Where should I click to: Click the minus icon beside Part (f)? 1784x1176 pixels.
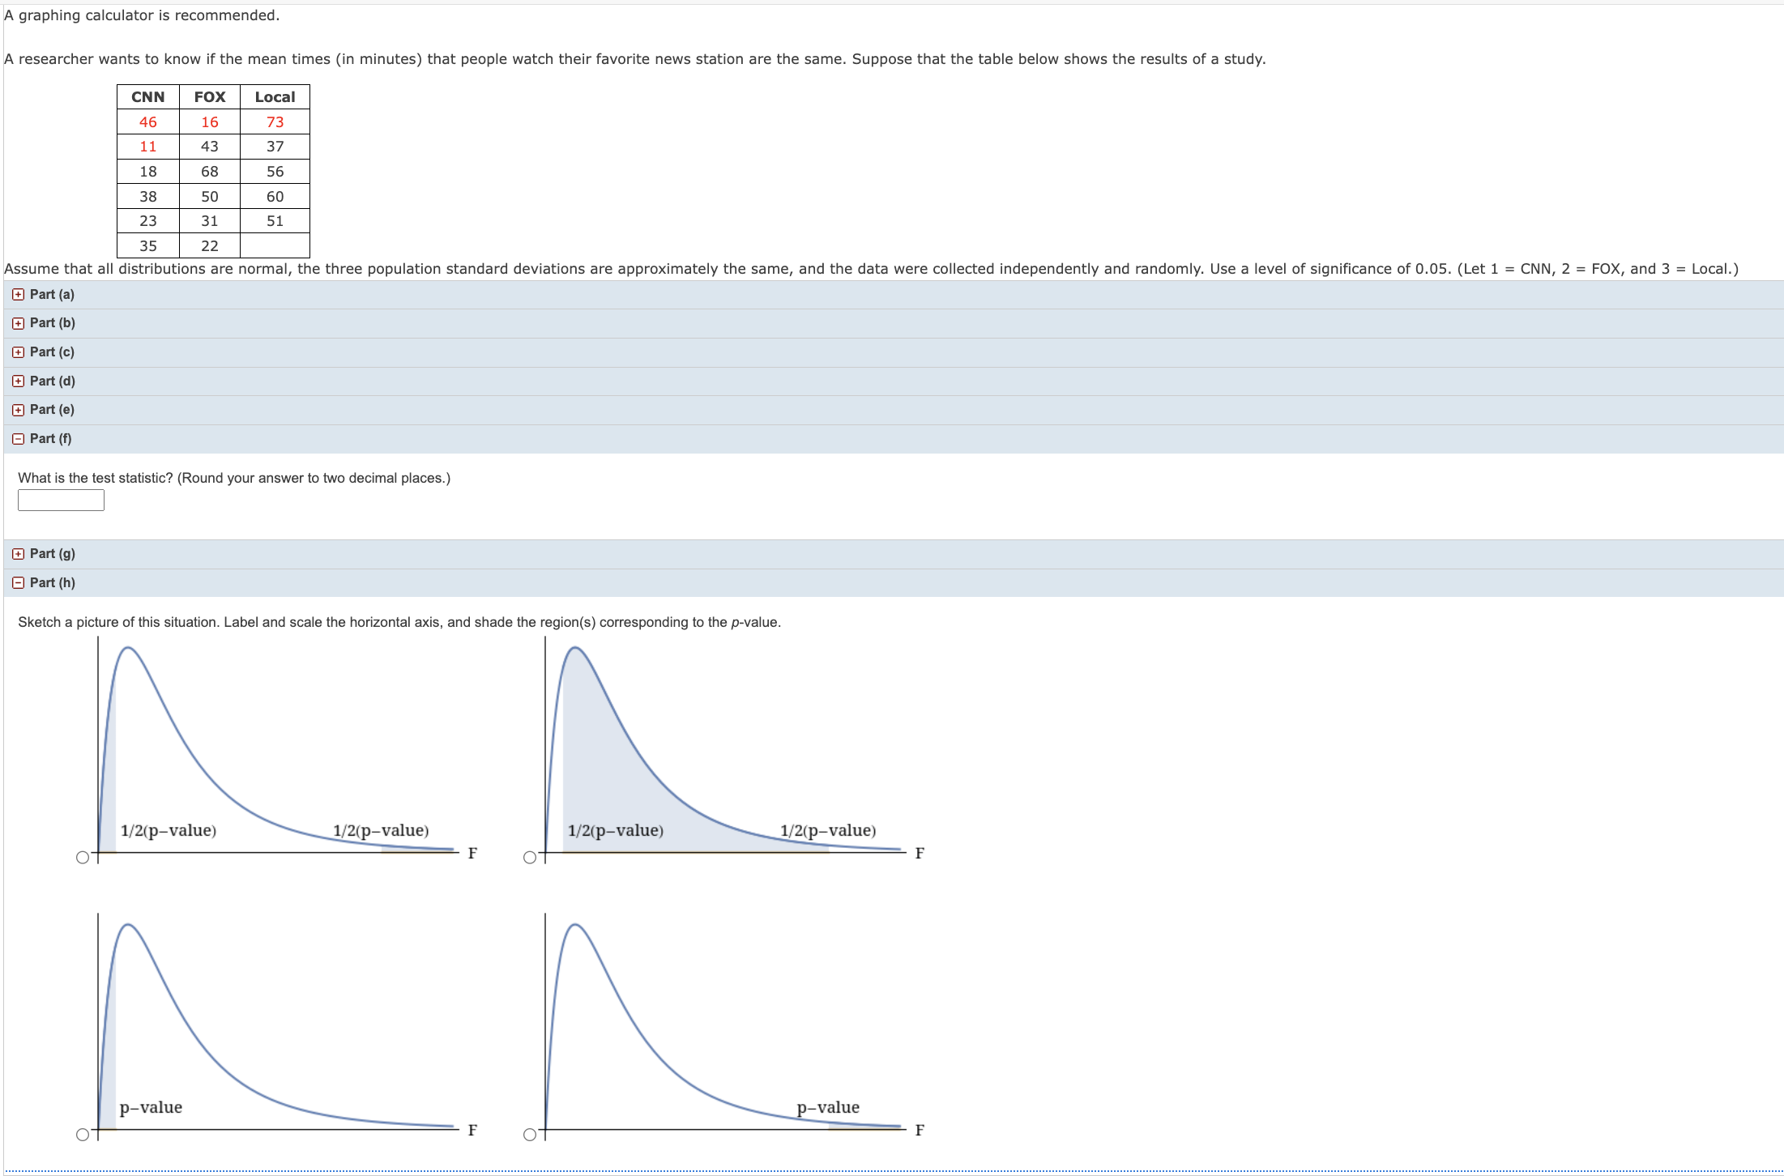point(18,439)
